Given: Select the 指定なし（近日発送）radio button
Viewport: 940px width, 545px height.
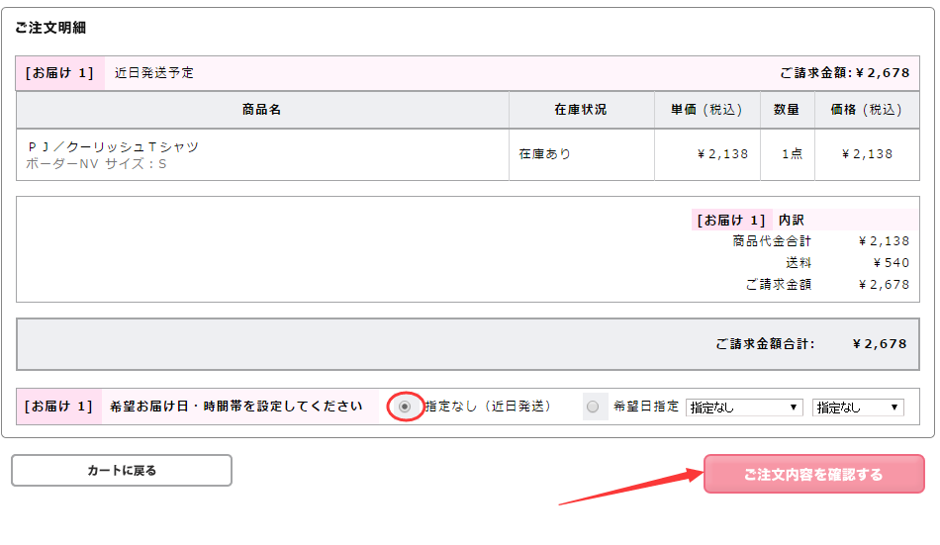Looking at the screenshot, I should coord(405,407).
